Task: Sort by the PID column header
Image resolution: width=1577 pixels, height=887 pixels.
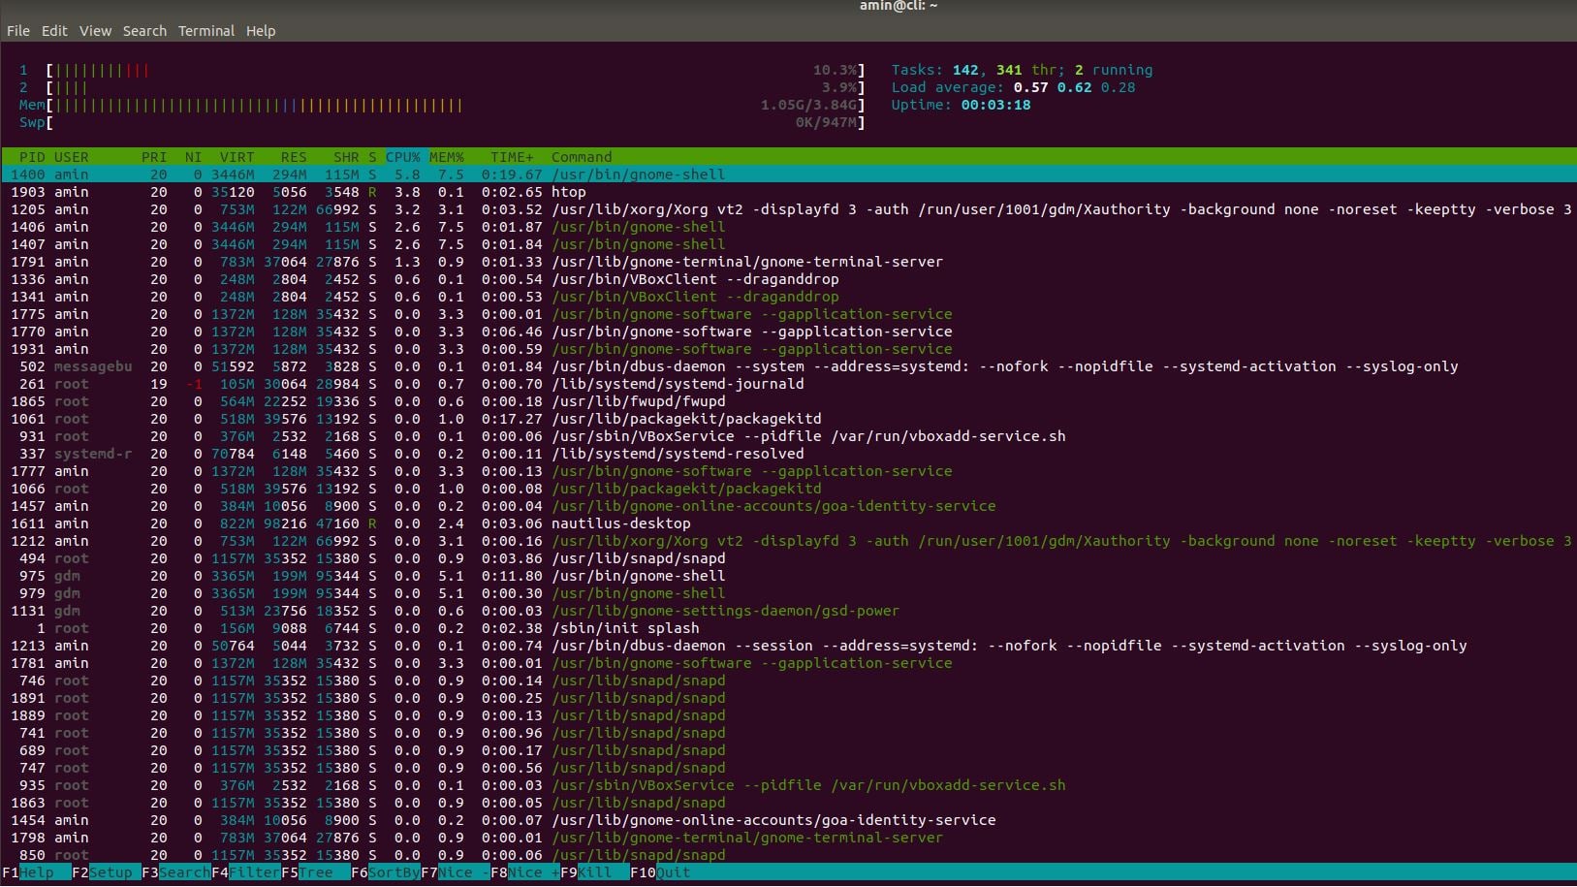Action: (32, 157)
